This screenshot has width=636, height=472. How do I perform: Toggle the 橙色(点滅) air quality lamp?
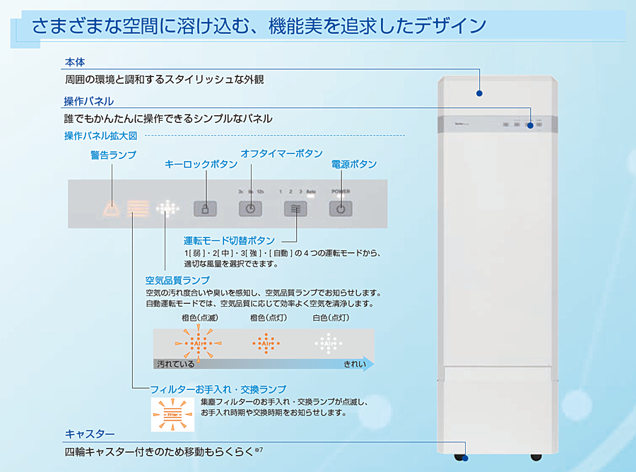[x=198, y=342]
